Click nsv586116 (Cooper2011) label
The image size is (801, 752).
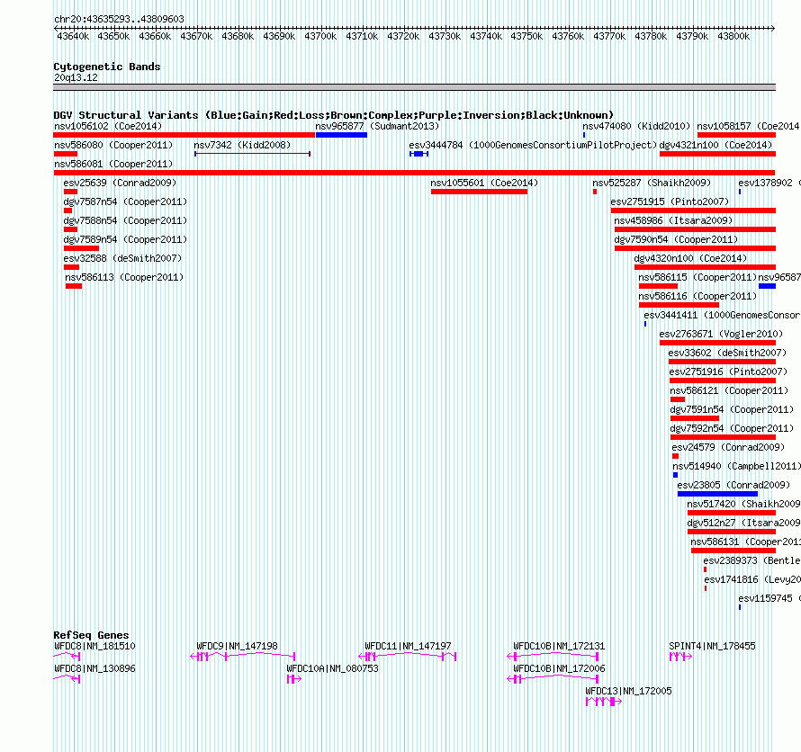[697, 296]
